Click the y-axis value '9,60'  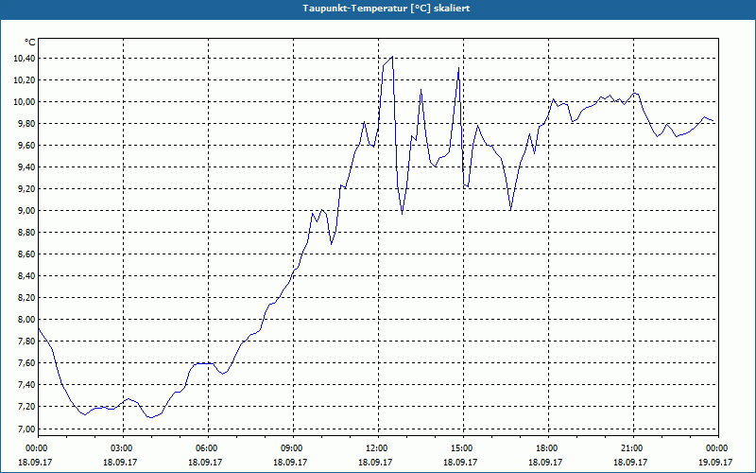point(27,146)
